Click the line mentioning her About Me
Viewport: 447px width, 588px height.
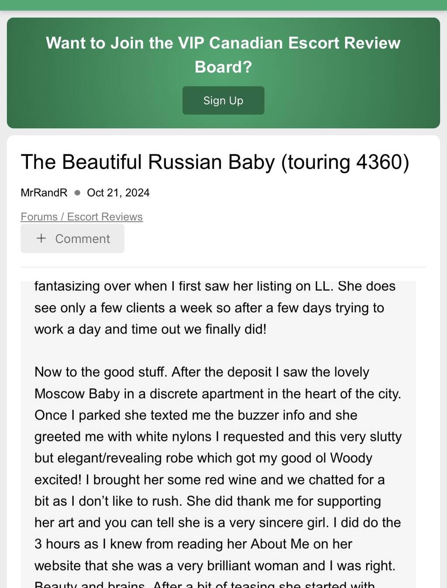point(193,544)
